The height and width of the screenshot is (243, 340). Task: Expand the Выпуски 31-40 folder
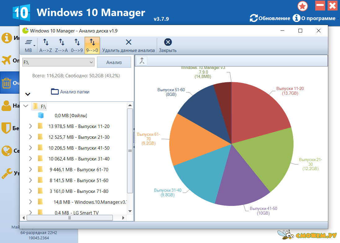click(x=30, y=159)
